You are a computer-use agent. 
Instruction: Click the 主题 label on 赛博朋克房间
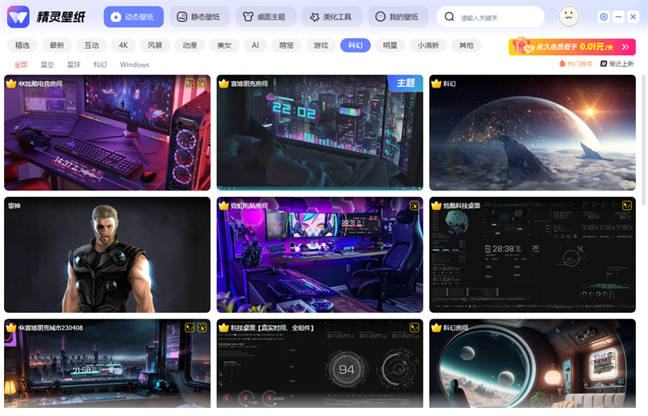(406, 83)
